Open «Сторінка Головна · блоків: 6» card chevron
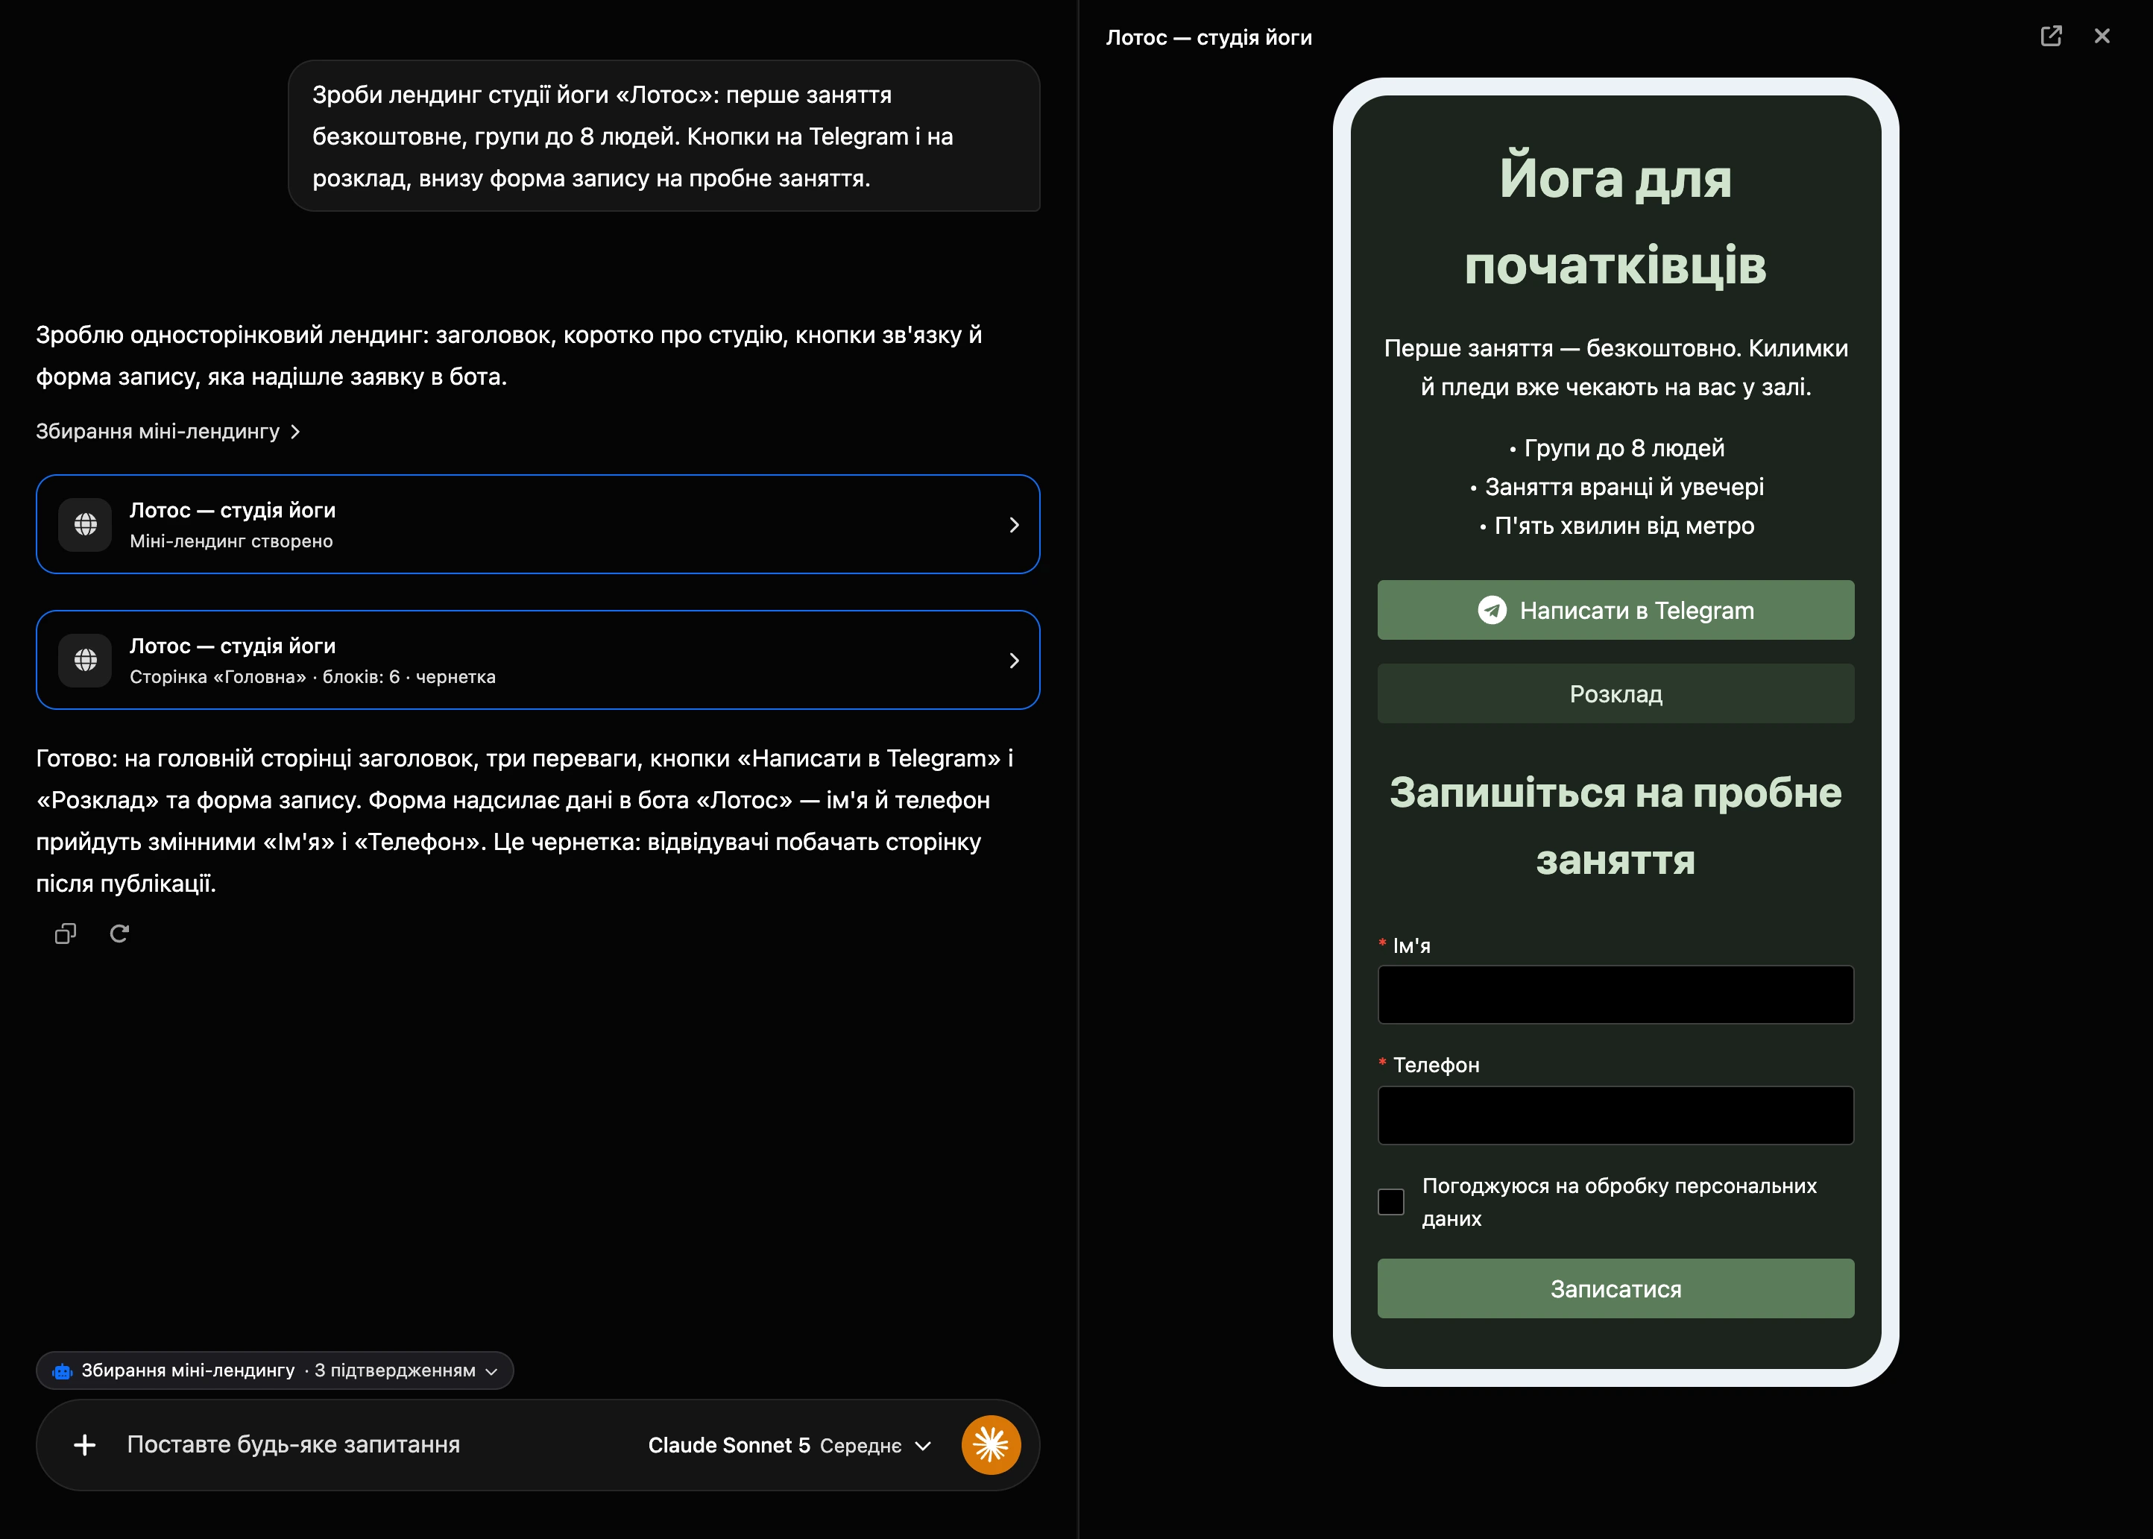Screen dimensions: 2153x1539 pyautogui.click(x=1014, y=660)
